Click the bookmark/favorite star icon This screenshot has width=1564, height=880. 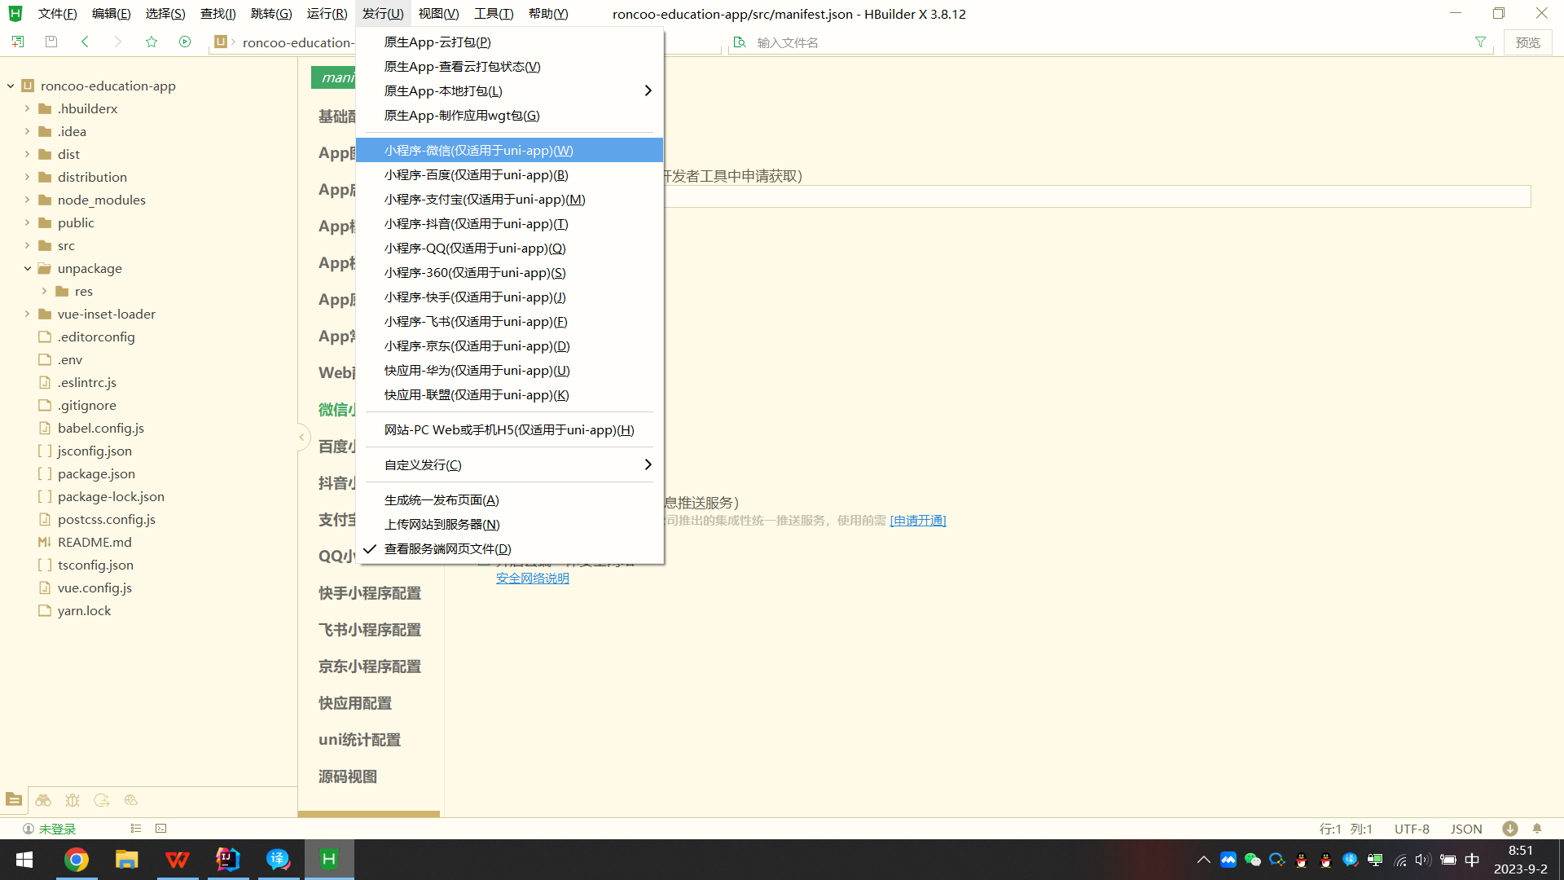coord(151,42)
